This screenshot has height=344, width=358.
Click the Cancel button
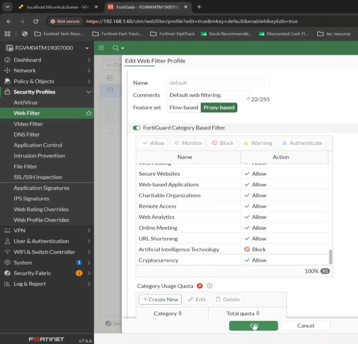click(x=306, y=325)
